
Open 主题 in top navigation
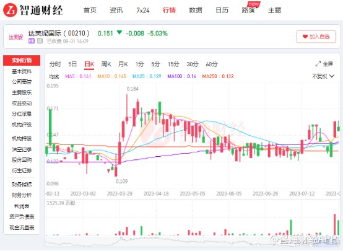pyautogui.click(x=275, y=11)
